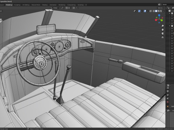This screenshot has height=130, width=174.
Task: Open the gizmo settings dropdown arrow
Action: coord(142,11)
